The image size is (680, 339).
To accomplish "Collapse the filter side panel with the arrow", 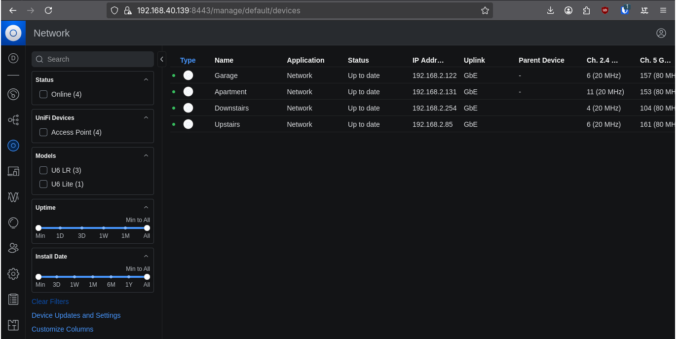I will pyautogui.click(x=162, y=59).
